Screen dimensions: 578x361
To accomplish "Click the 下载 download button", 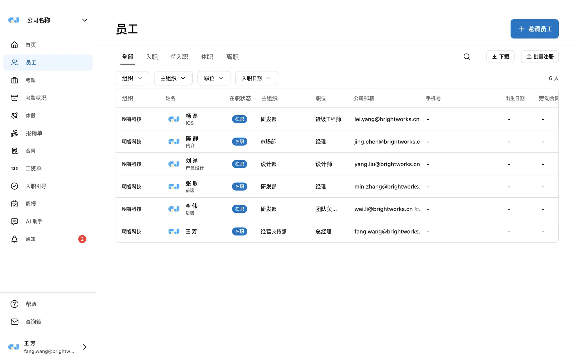I will coord(500,57).
